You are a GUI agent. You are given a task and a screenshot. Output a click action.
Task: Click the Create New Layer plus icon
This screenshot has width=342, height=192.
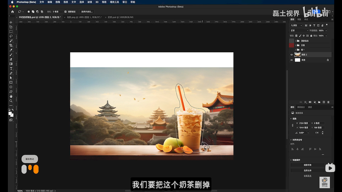(324, 102)
